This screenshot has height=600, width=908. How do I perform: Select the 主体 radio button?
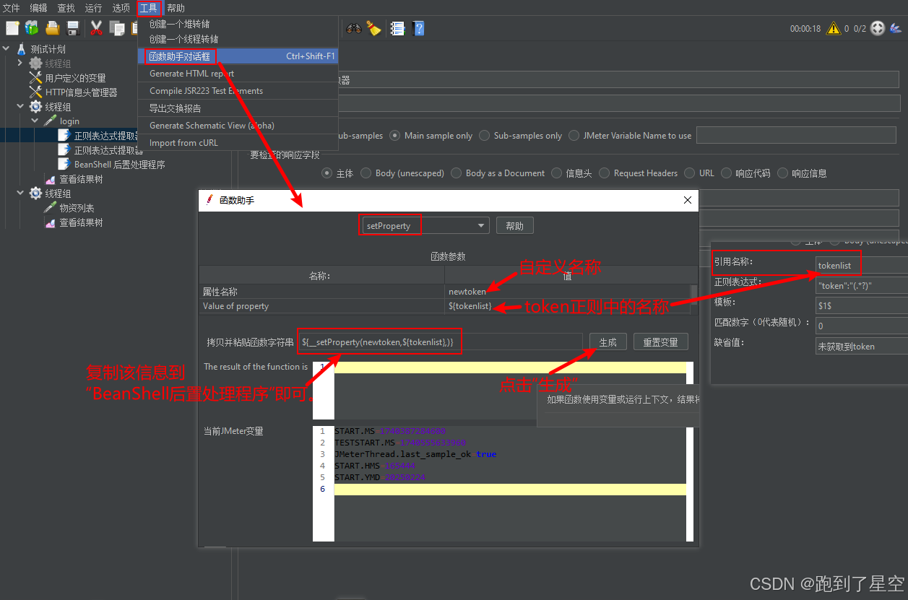pos(327,173)
